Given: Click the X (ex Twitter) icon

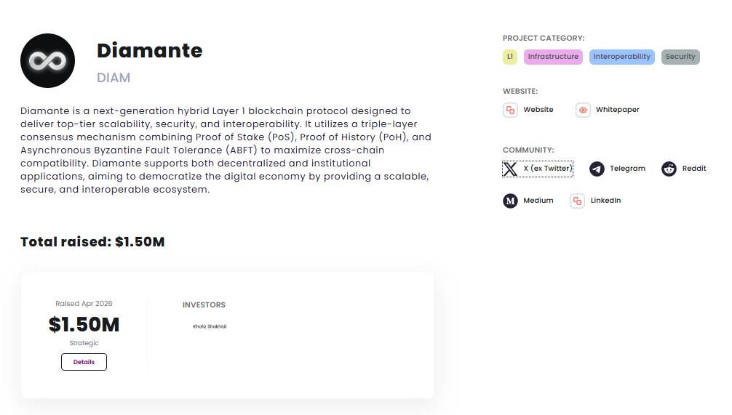Looking at the screenshot, I should tap(510, 169).
